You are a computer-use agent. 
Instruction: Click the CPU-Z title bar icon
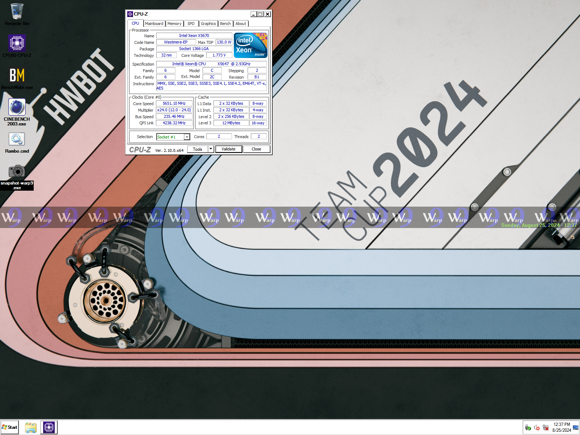tap(130, 14)
